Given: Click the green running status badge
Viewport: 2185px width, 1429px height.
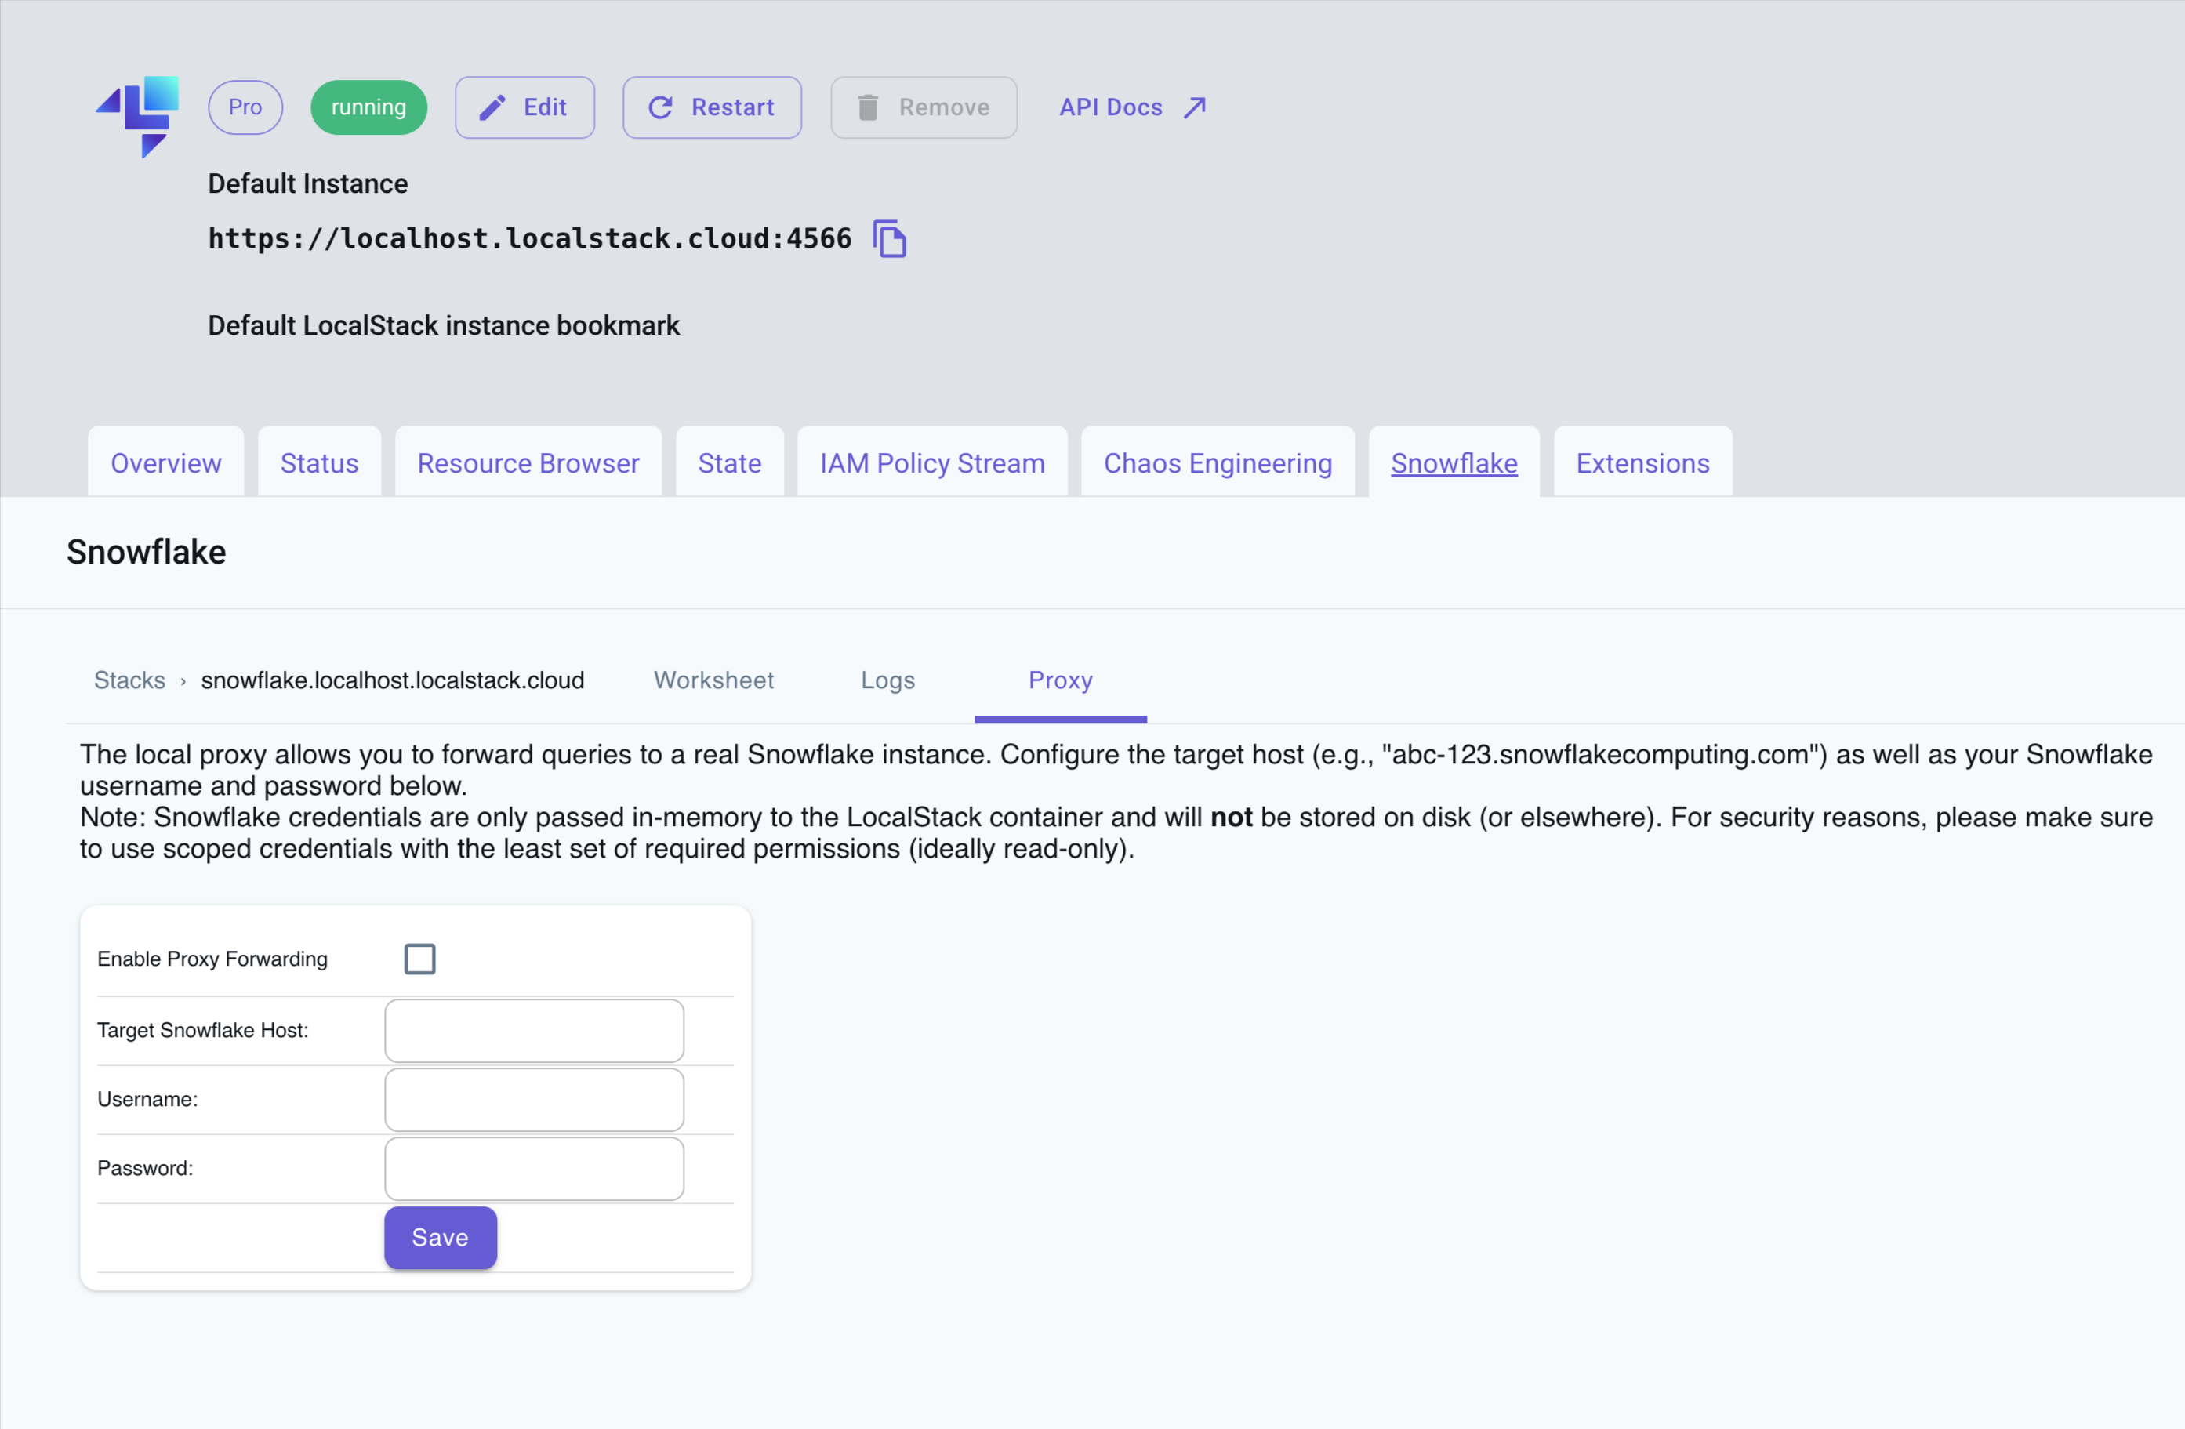Looking at the screenshot, I should 368,107.
